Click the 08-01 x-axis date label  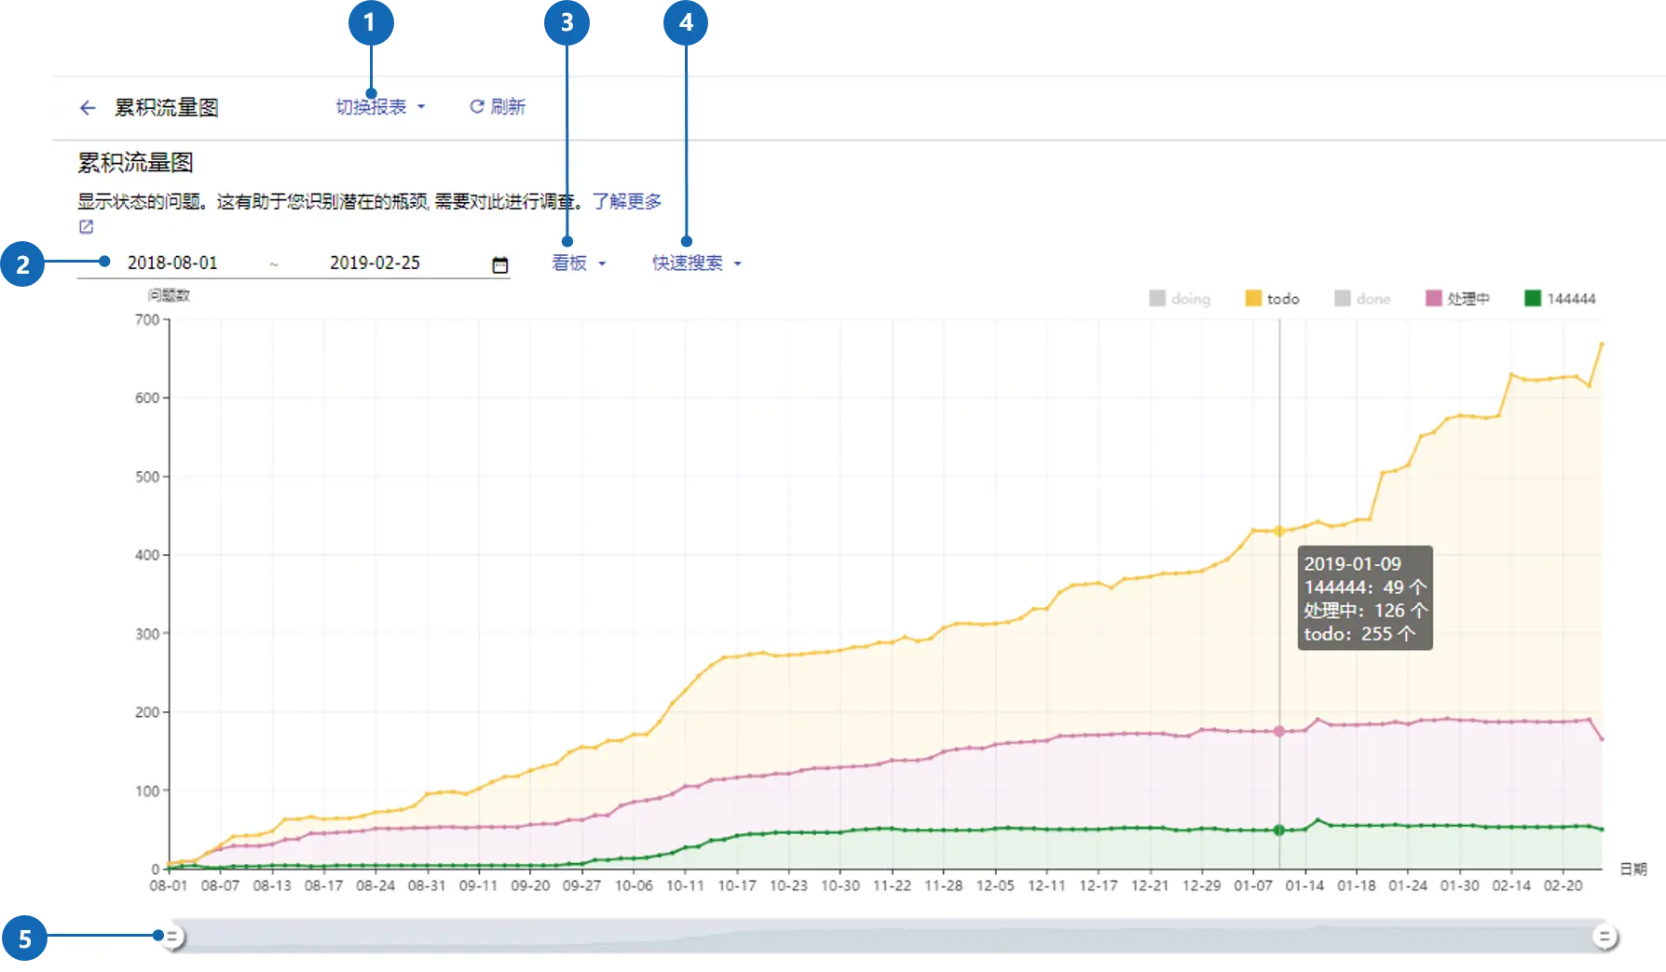tap(169, 885)
